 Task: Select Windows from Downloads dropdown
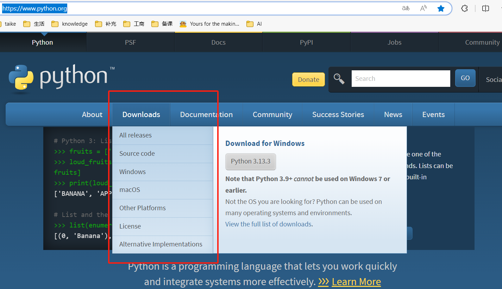point(163,172)
